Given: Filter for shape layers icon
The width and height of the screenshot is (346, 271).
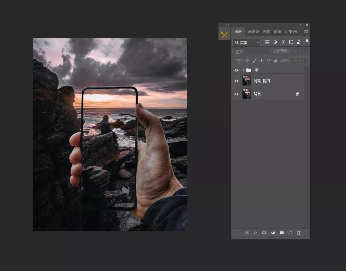Looking at the screenshot, I should (291, 42).
